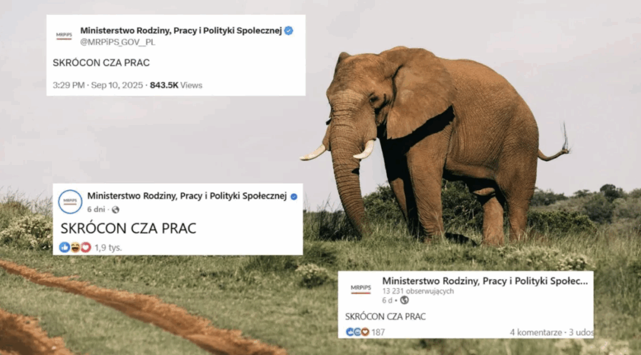Open the 4 komentarze link

pyautogui.click(x=536, y=332)
